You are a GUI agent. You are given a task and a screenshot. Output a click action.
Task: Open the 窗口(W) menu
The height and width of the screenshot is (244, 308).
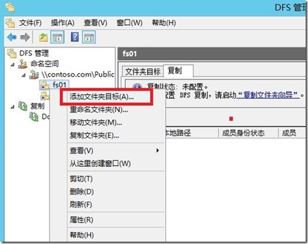(x=130, y=23)
